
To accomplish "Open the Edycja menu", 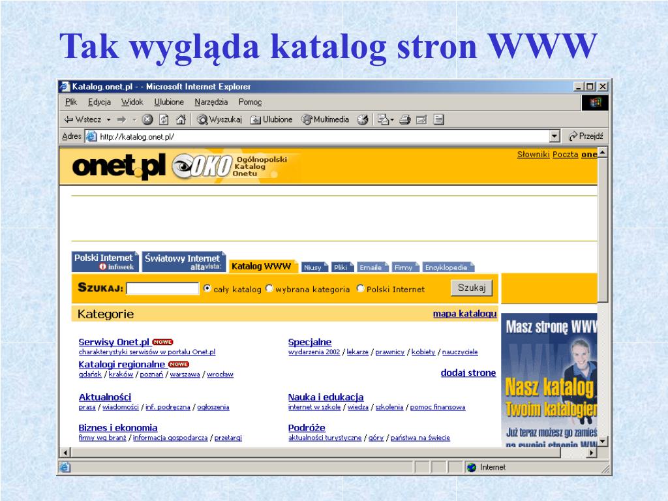I will [x=99, y=102].
